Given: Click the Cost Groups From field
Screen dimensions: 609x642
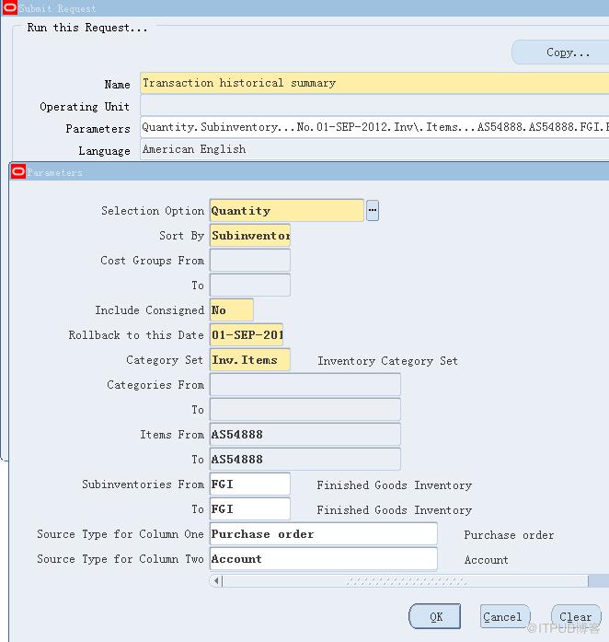Looking at the screenshot, I should pyautogui.click(x=249, y=261).
